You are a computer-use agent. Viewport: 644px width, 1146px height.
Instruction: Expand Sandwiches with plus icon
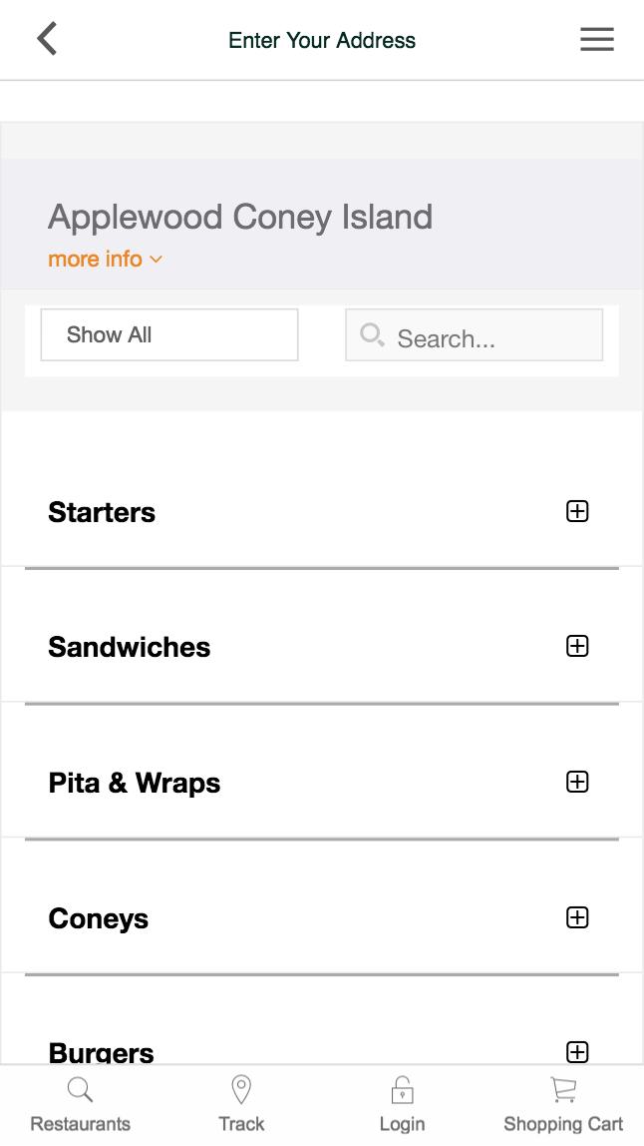pos(577,646)
